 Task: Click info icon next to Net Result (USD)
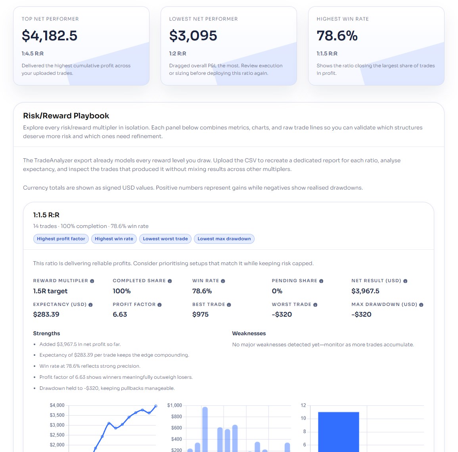[x=405, y=281]
